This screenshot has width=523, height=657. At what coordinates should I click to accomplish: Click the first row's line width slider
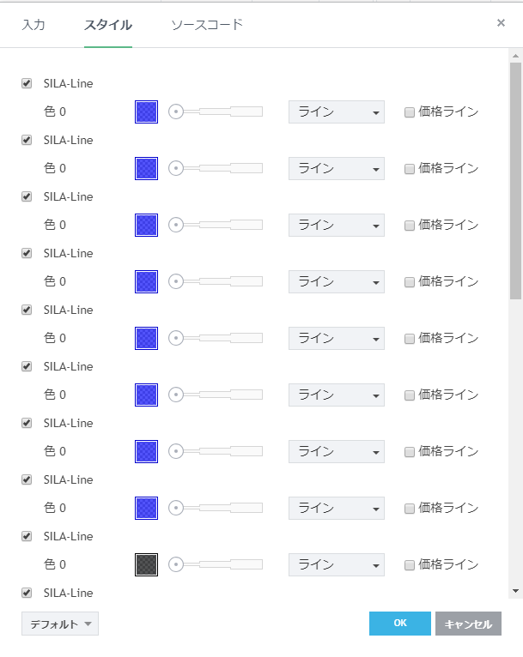pos(216,112)
